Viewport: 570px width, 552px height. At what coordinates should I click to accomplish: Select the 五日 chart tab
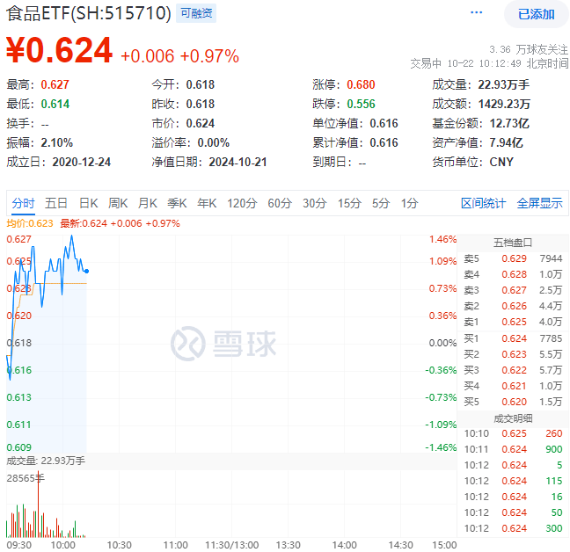click(56, 203)
